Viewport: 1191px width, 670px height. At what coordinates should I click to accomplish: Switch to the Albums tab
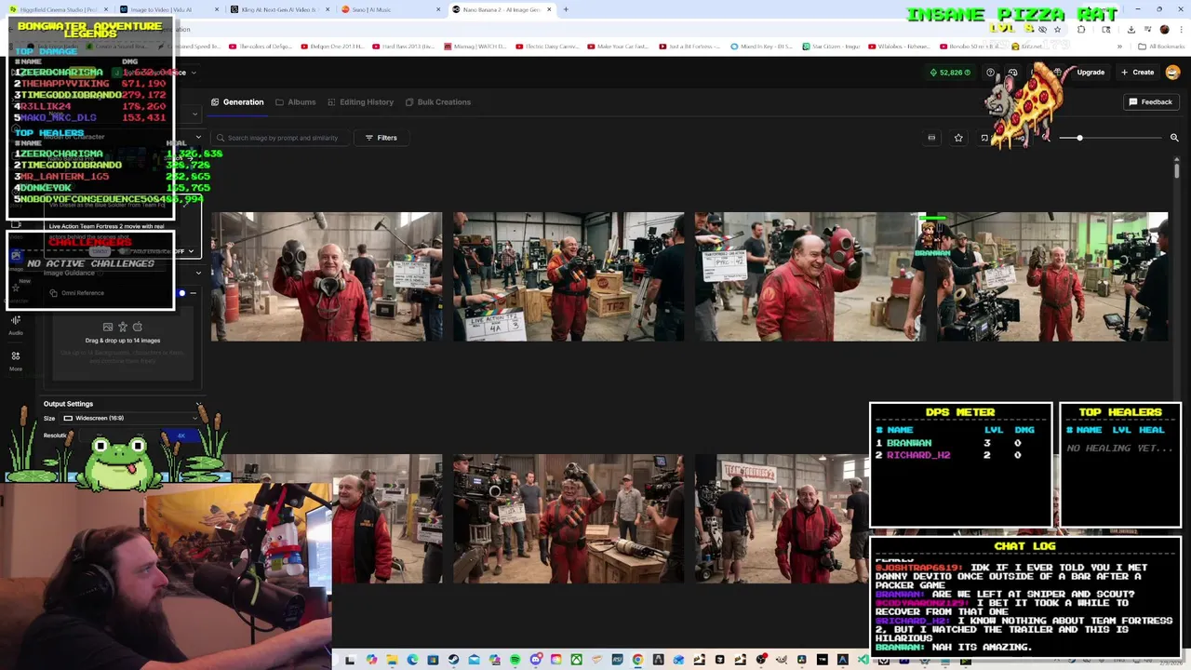[296, 102]
